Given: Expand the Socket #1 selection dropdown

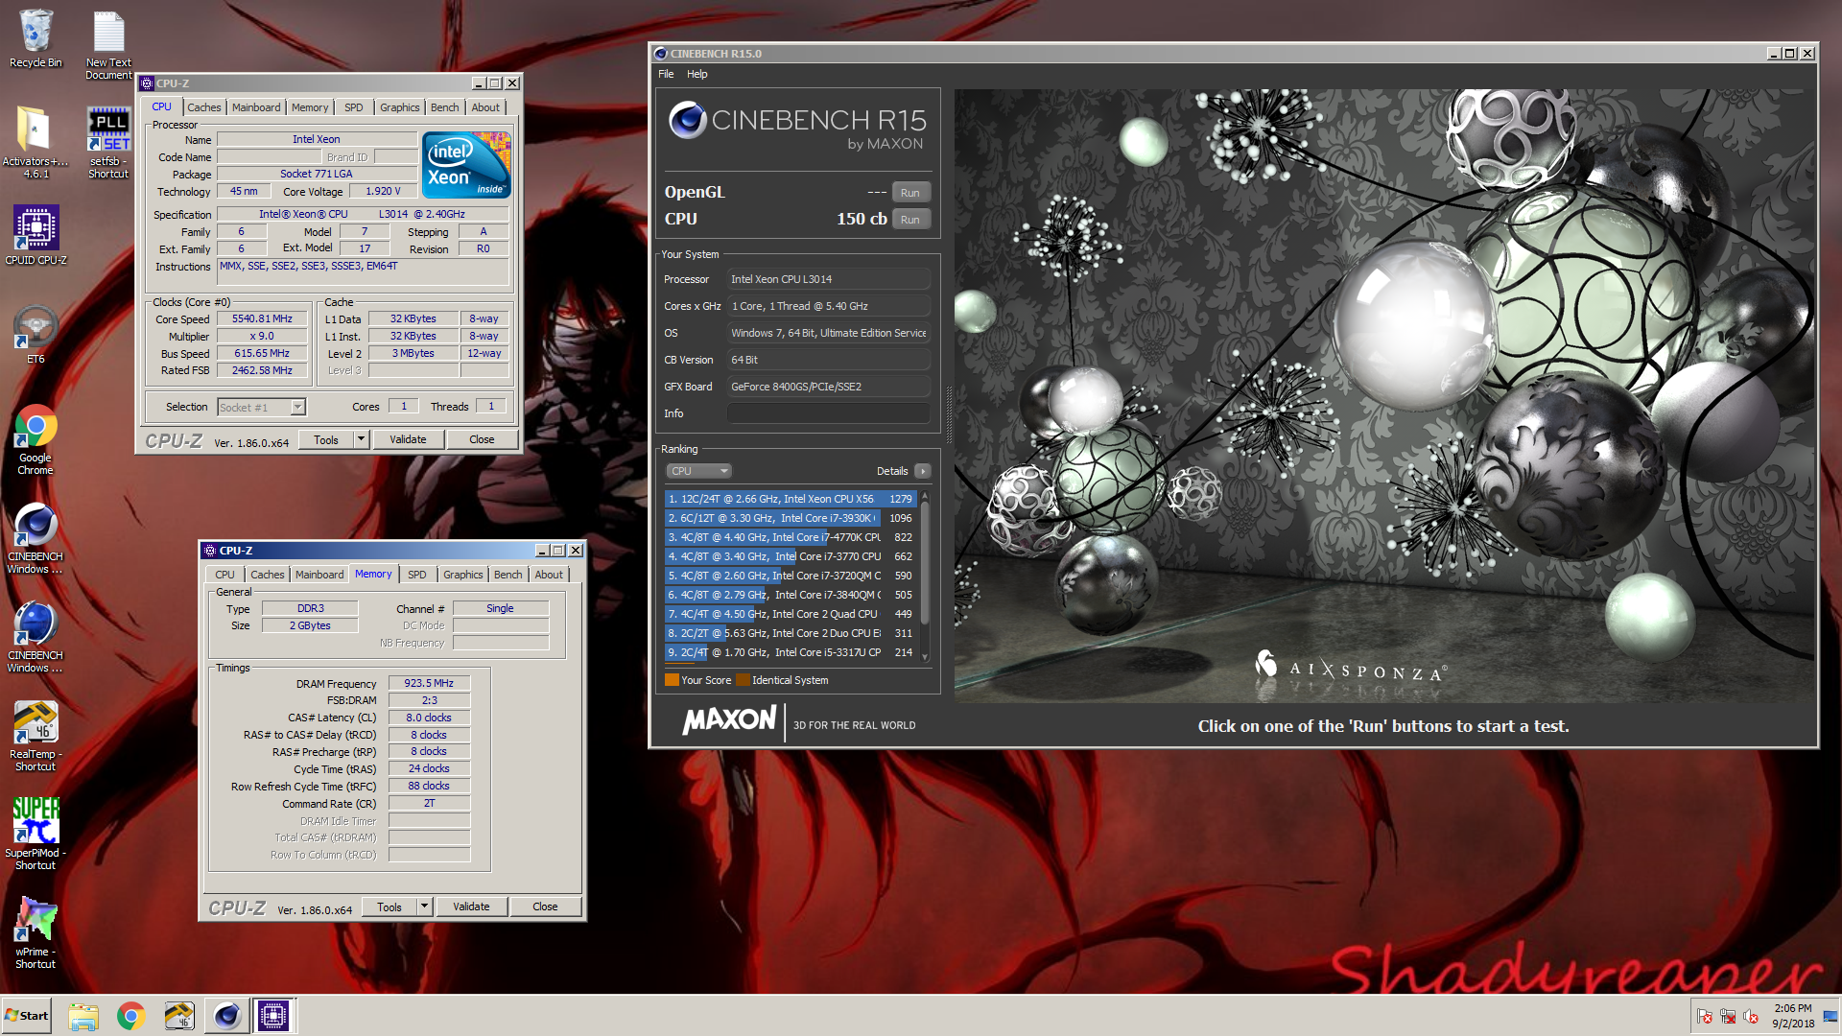Looking at the screenshot, I should pyautogui.click(x=297, y=407).
